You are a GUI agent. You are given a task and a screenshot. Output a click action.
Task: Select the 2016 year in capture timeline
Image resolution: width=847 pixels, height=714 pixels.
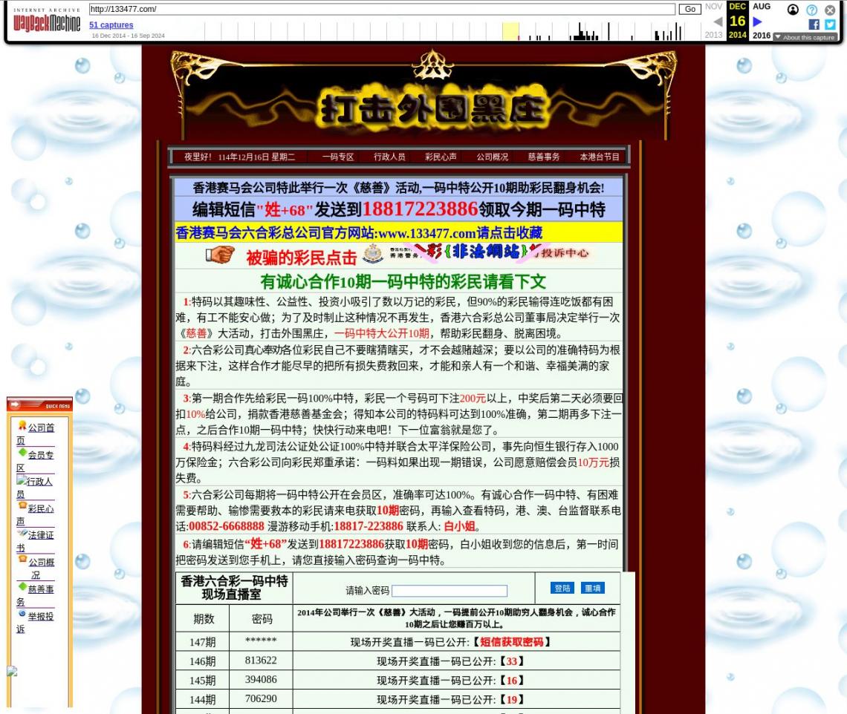(x=762, y=35)
